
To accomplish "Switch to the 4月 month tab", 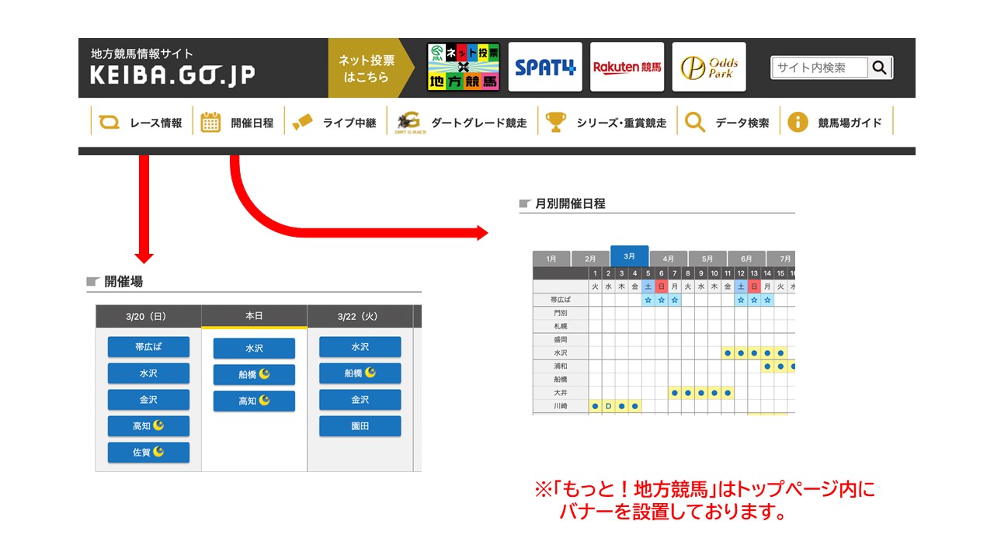I will pyautogui.click(x=668, y=259).
